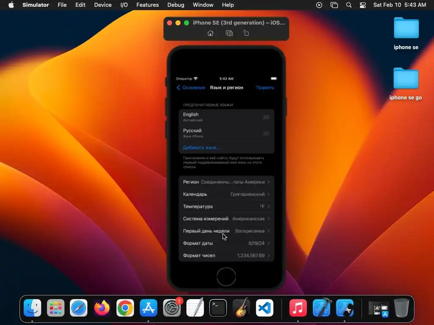The image size is (434, 325).
Task: Launch Safari from the Dock
Action: [78, 308]
